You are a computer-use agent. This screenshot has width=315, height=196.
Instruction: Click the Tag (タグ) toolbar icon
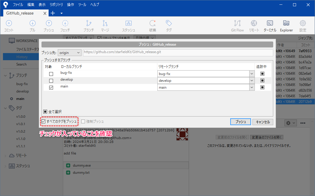click(x=169, y=23)
